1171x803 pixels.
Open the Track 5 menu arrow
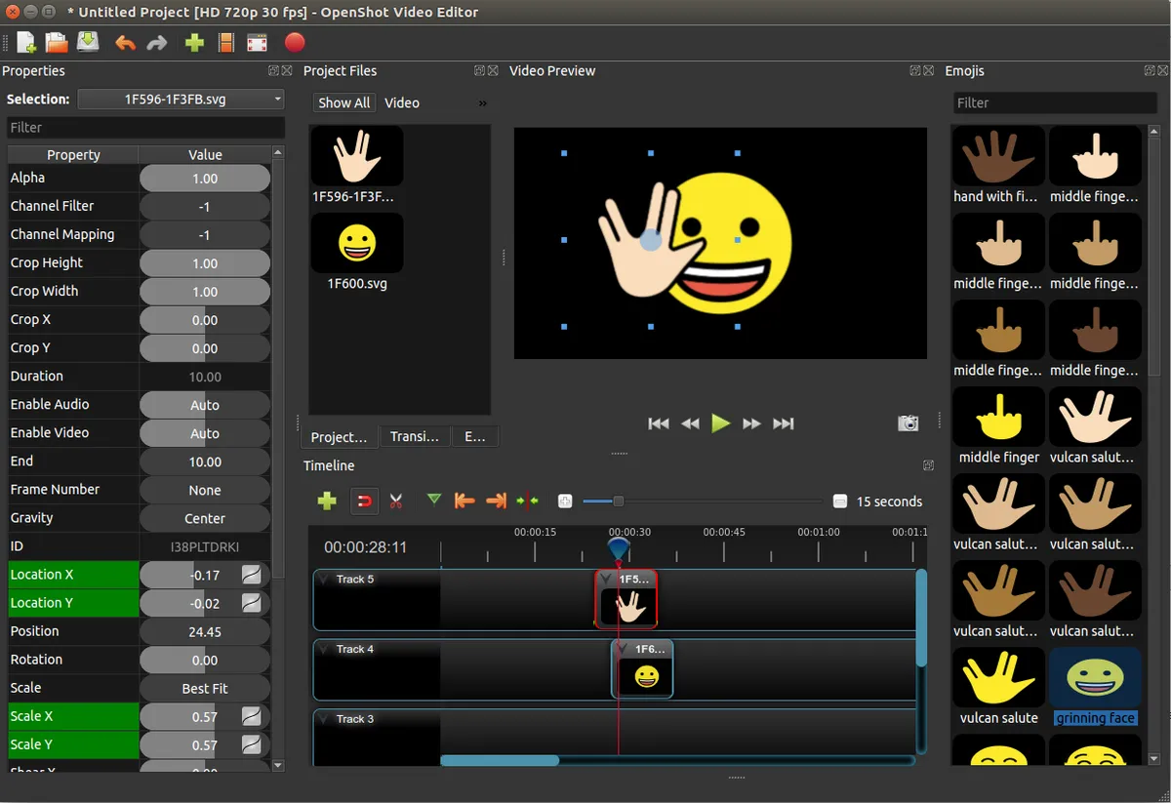coord(323,580)
